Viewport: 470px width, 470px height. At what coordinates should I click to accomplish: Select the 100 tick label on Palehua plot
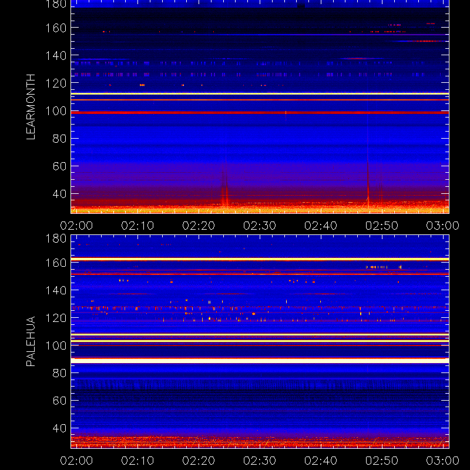click(56, 345)
